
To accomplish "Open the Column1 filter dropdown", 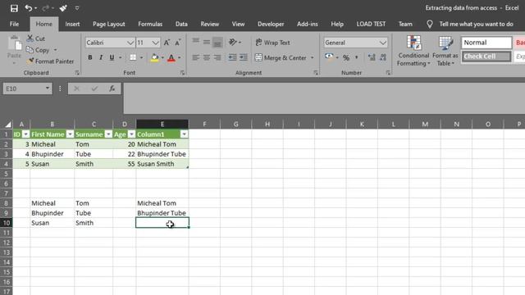I will click(184, 134).
